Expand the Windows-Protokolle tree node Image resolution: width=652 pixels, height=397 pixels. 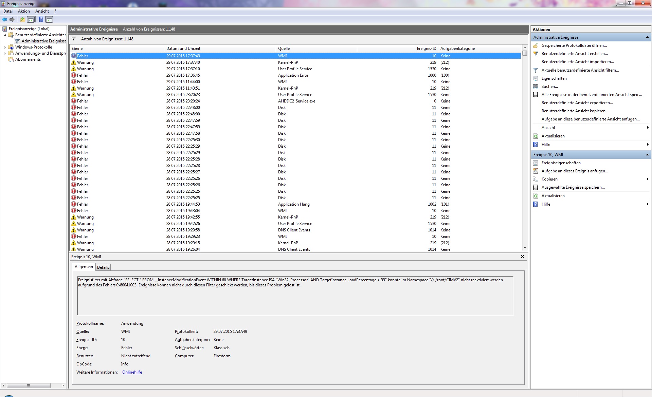5,48
